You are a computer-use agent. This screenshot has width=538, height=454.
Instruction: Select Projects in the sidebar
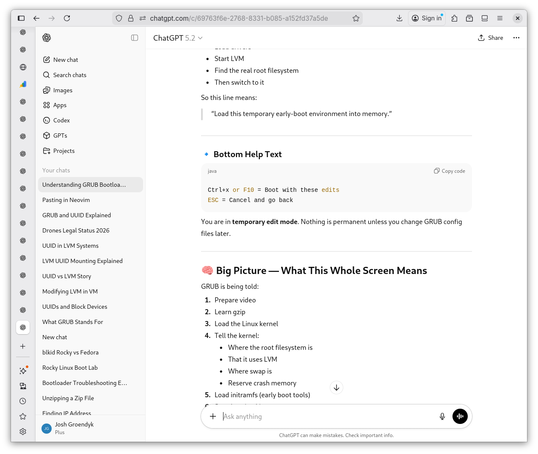coord(63,151)
